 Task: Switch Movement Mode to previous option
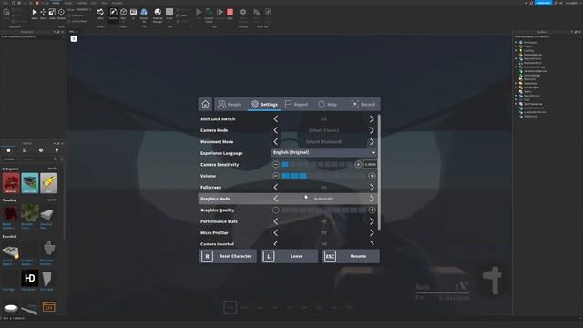[x=275, y=142]
